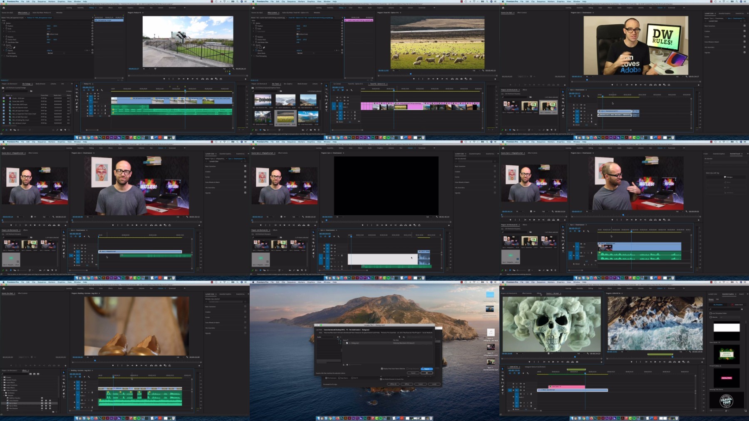Click filter funnel icon in Locate File dialog
The image size is (749, 421).
click(399, 337)
